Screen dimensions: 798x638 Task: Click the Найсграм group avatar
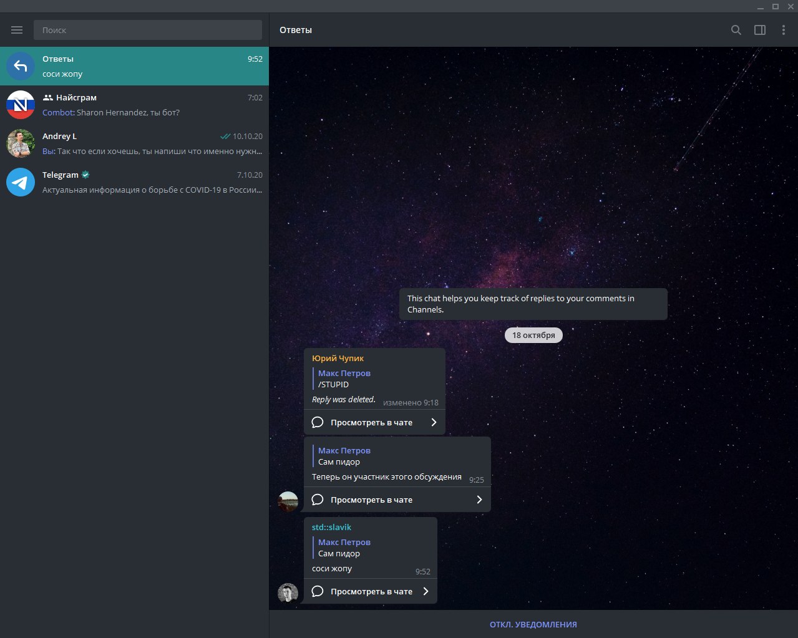click(x=21, y=105)
